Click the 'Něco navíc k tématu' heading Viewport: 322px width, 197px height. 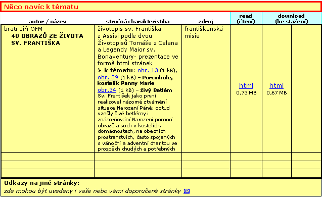[41, 7]
